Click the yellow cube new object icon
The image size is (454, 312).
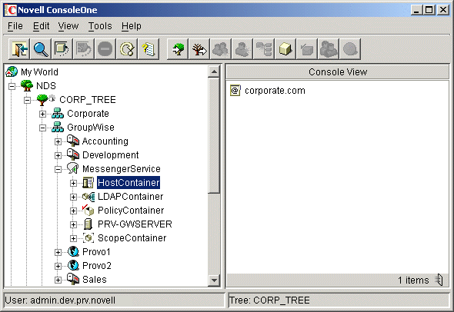click(x=285, y=49)
